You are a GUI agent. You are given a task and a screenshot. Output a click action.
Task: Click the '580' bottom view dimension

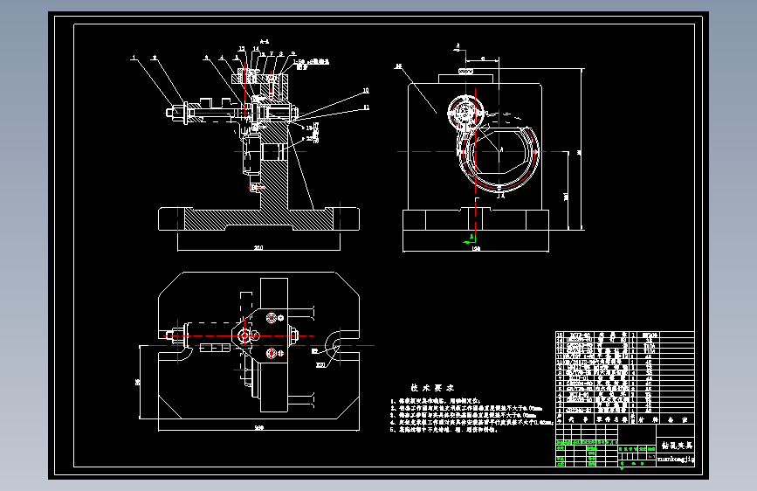coord(258,427)
